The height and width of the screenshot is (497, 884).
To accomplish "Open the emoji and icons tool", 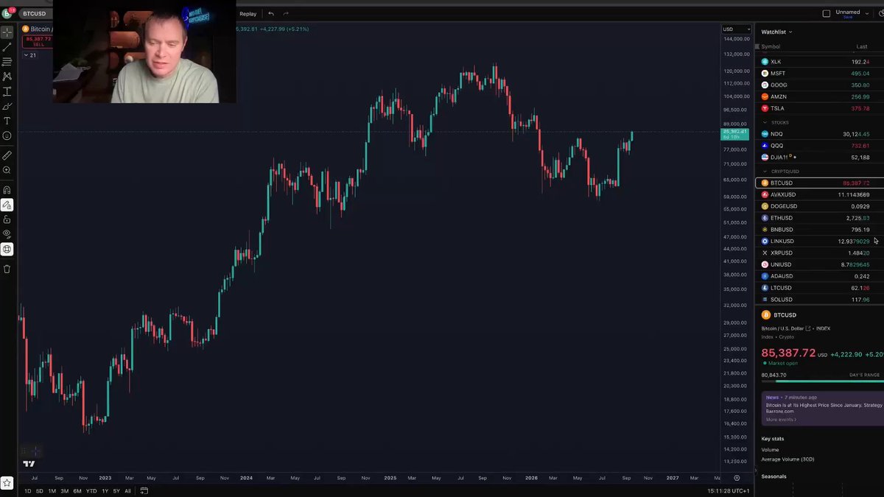I will pos(7,135).
